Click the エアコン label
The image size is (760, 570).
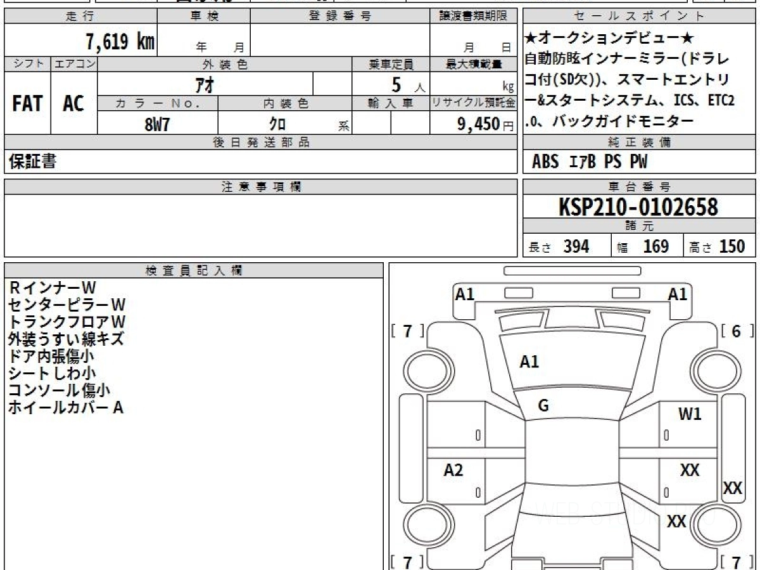point(74,64)
